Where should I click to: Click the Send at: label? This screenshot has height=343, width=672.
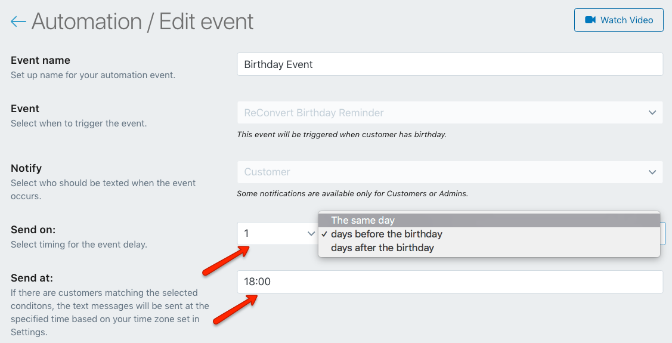click(x=32, y=278)
